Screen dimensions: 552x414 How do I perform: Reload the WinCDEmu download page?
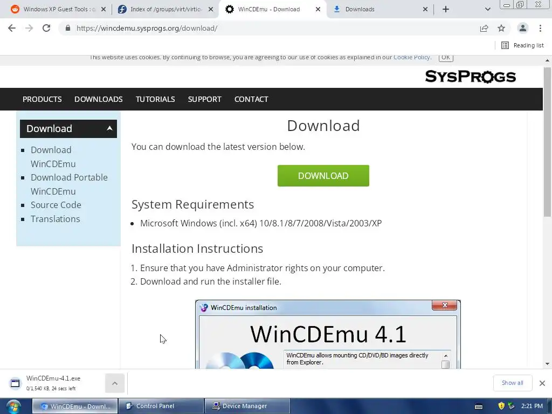[x=46, y=28]
